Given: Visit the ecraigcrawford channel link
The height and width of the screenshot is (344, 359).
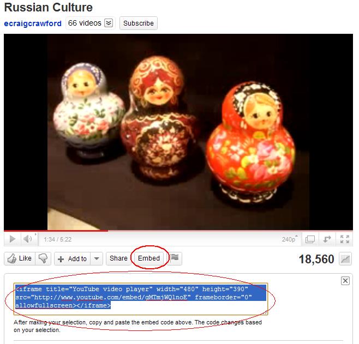Looking at the screenshot, I should pos(33,23).
